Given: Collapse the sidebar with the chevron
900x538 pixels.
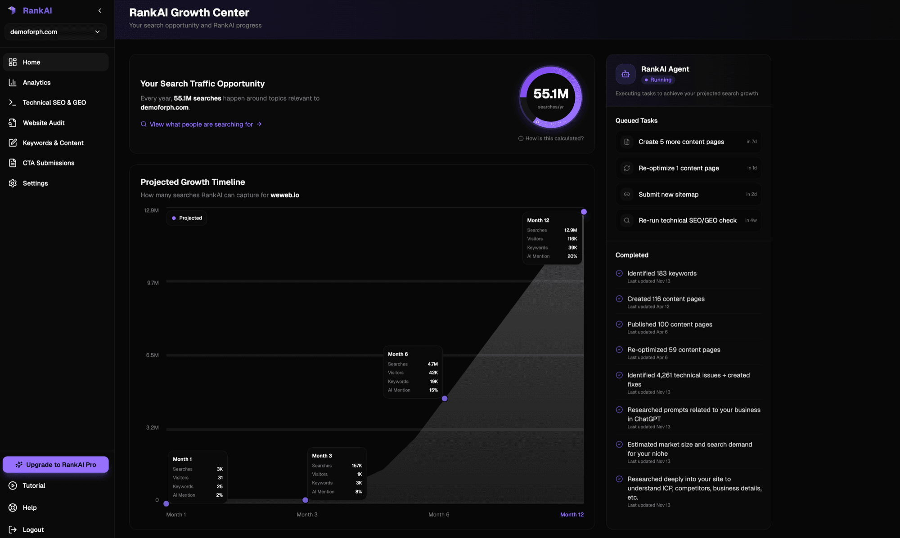Looking at the screenshot, I should tap(100, 10).
